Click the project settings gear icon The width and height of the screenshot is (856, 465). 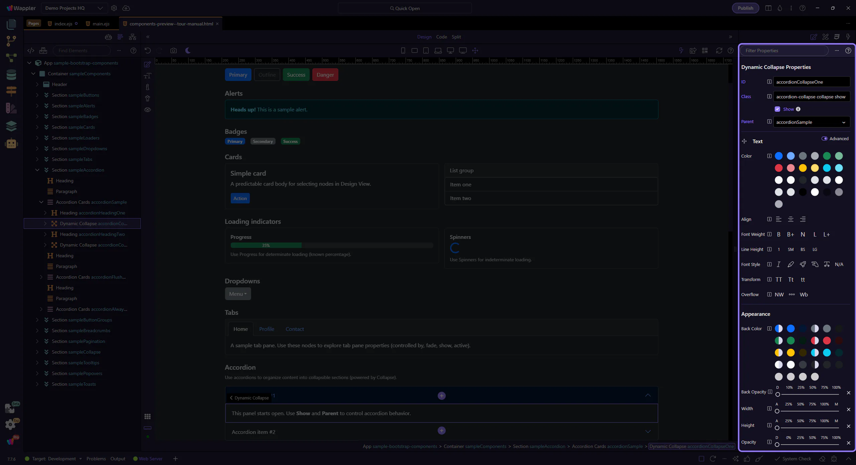[x=114, y=8]
